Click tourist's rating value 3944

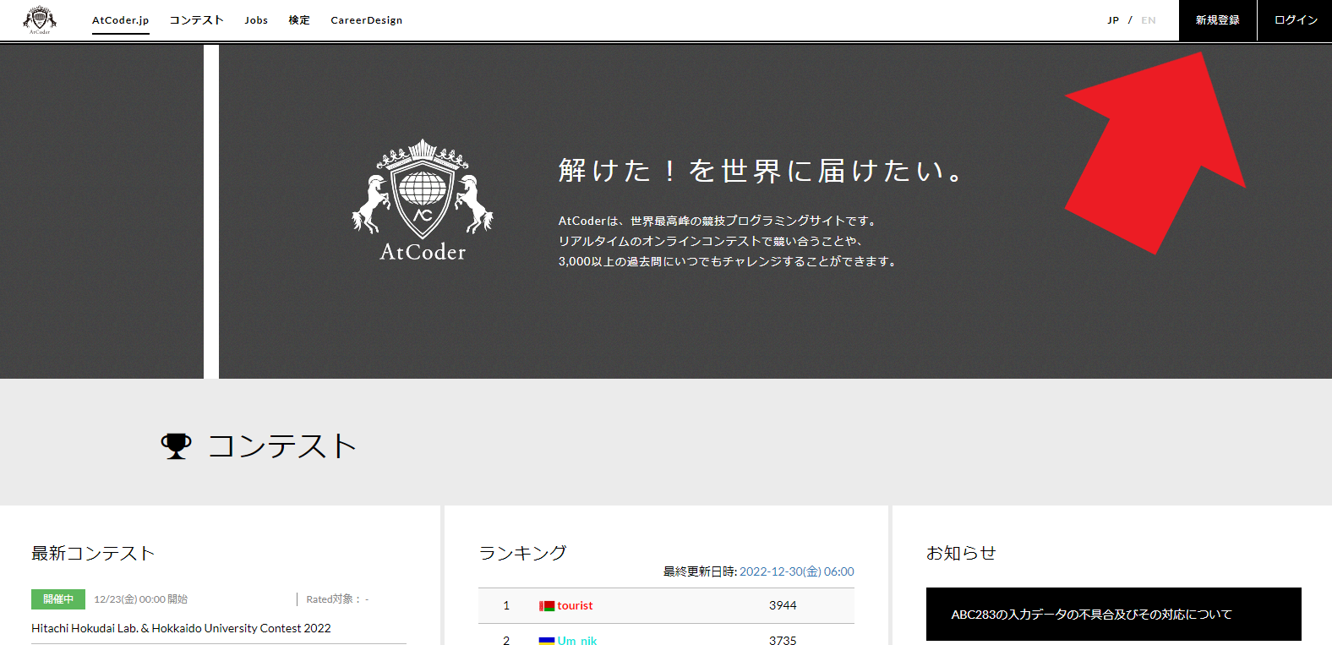[x=783, y=606]
